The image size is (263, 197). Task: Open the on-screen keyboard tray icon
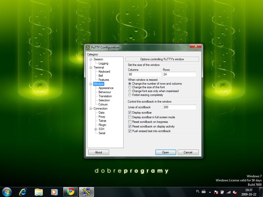point(204,191)
